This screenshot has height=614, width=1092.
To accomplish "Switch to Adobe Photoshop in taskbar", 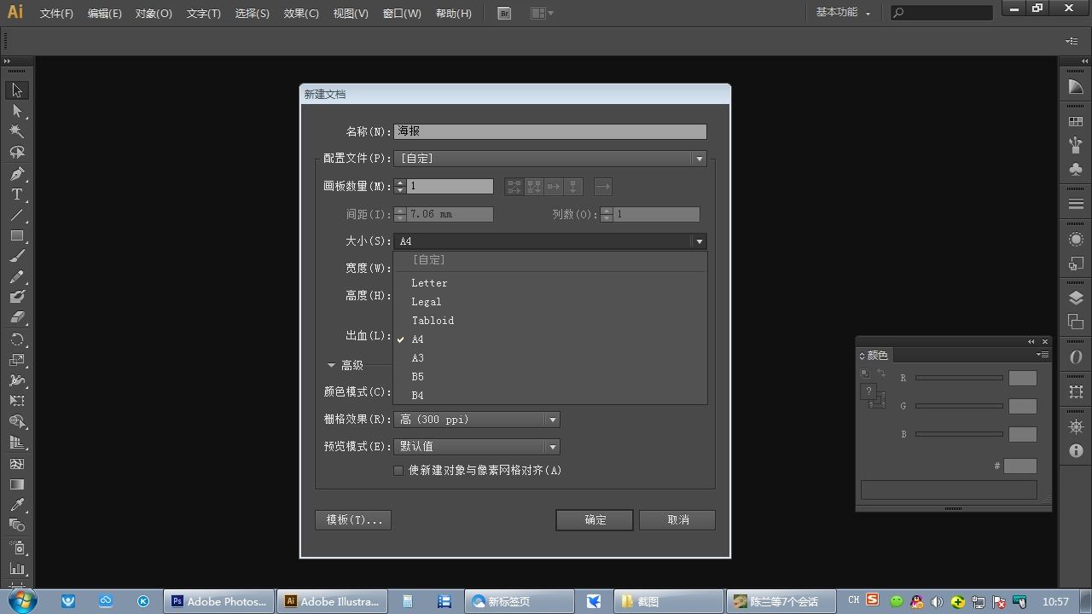I will pos(221,601).
